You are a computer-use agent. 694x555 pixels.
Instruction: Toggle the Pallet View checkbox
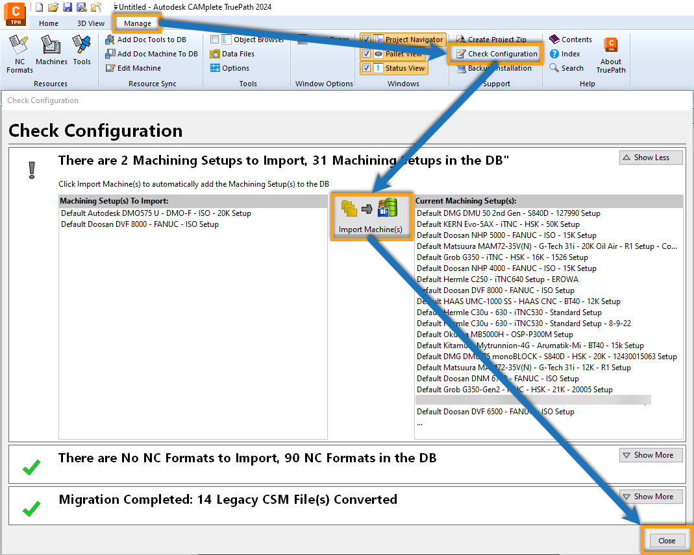pyautogui.click(x=366, y=53)
